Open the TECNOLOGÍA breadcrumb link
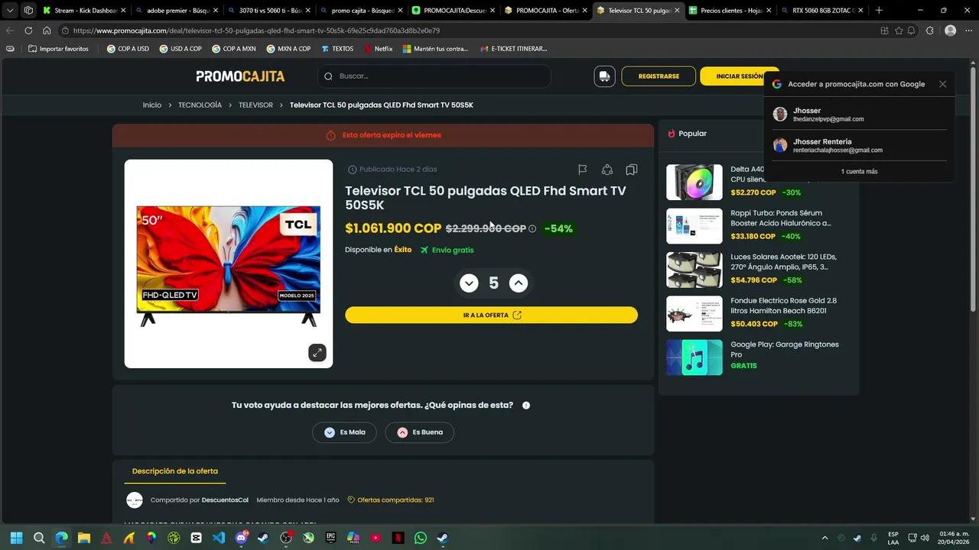979x550 pixels. tap(200, 105)
